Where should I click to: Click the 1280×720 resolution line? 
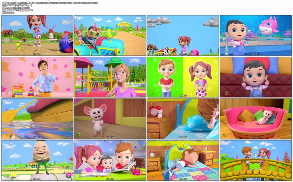tap(16, 8)
